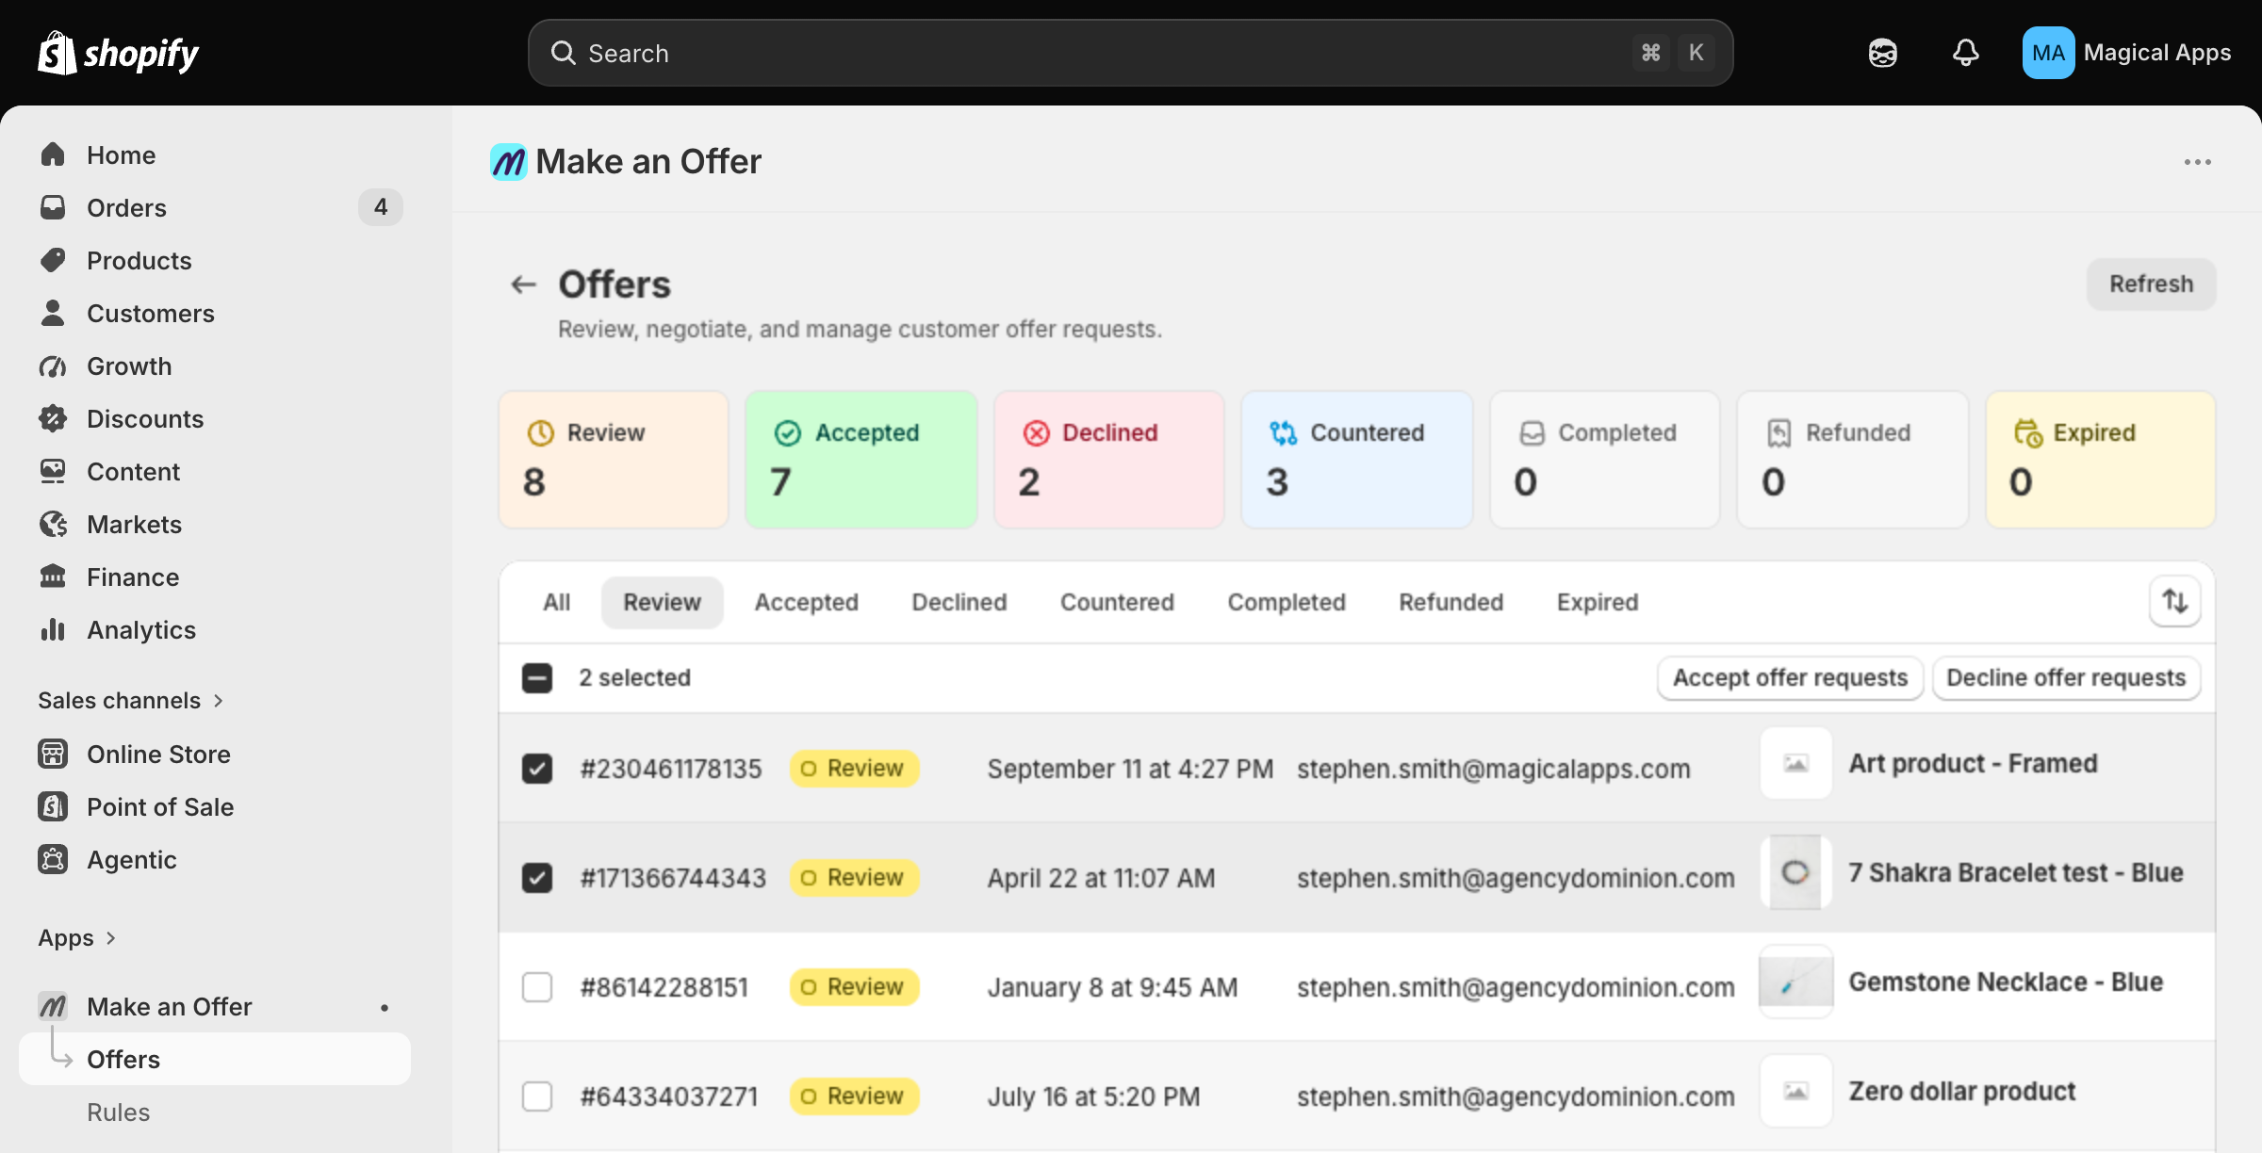Image resolution: width=2262 pixels, height=1153 pixels.
Task: Go back using the arrow beside Offers
Action: (x=523, y=284)
